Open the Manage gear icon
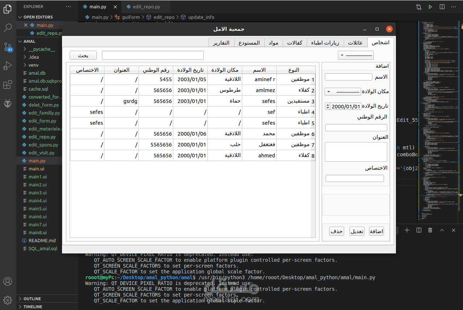 coord(8,300)
